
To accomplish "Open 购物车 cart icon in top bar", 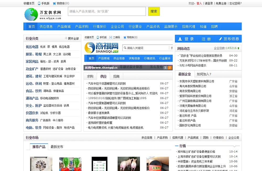I will pos(54,3).
